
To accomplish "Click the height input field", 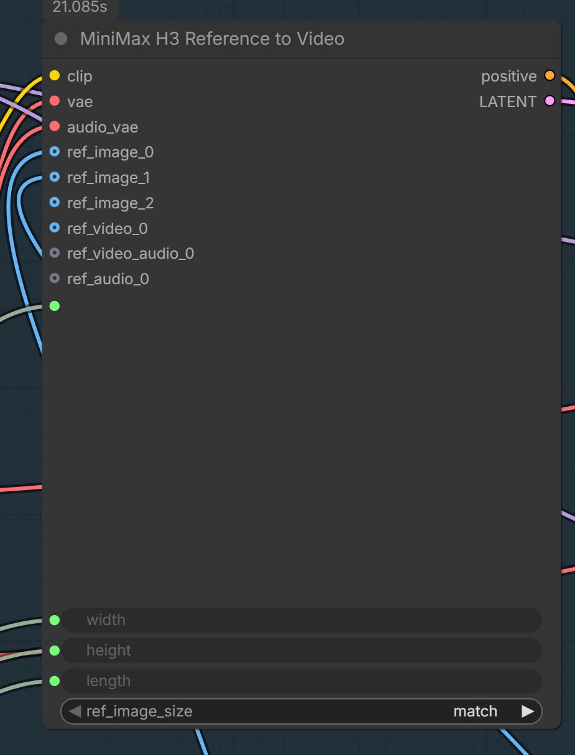I will coord(301,651).
